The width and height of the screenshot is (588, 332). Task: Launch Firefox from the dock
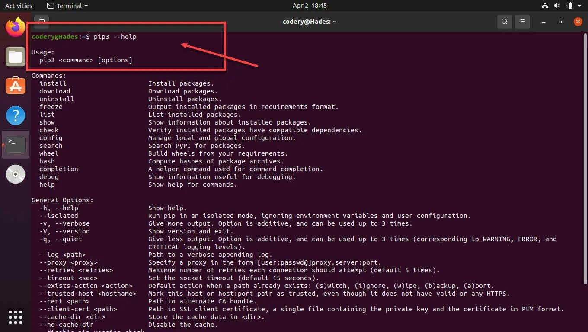[16, 27]
